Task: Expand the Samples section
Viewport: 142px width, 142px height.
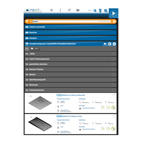Action: [70, 38]
